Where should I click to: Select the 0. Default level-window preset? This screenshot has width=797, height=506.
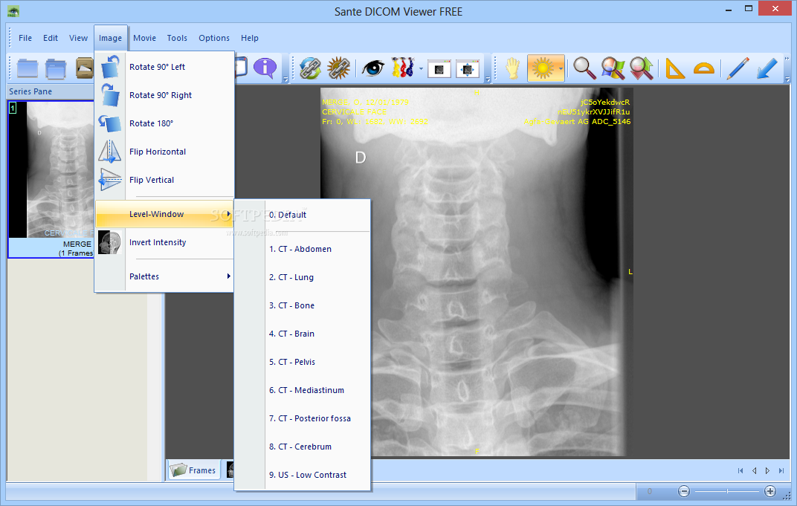point(303,215)
